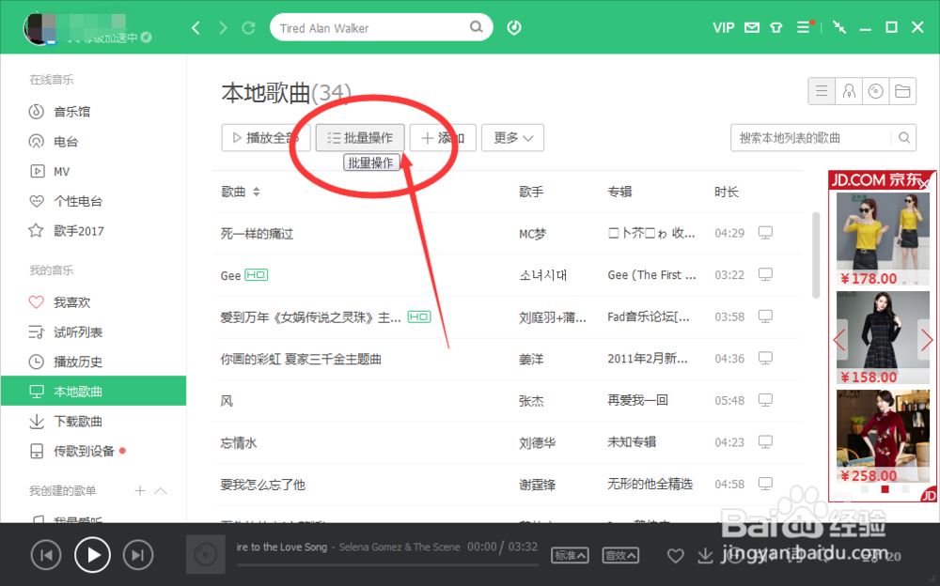The width and height of the screenshot is (940, 586).
Task: Open the 更多 dropdown
Action: pyautogui.click(x=512, y=137)
